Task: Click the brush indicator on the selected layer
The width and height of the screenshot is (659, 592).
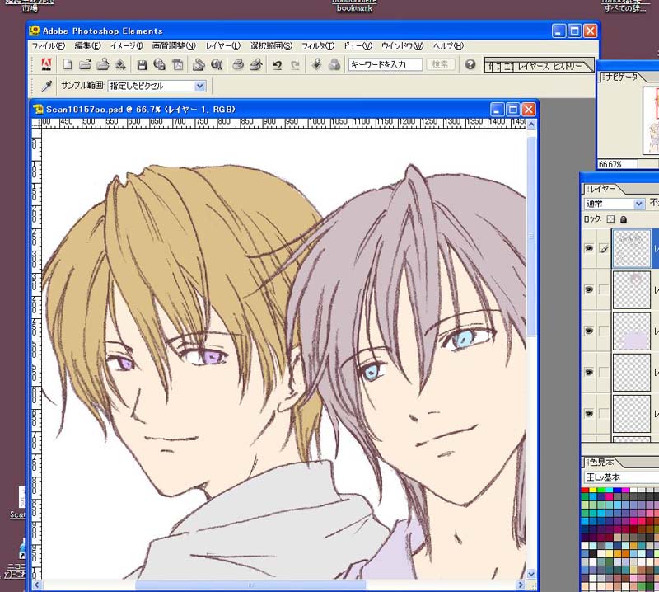Action: pos(604,249)
